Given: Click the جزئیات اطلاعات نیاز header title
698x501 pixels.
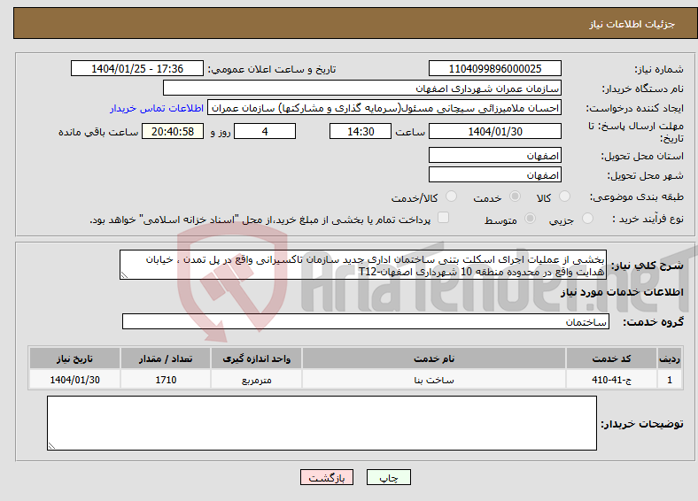Looking at the screenshot, I should tap(632, 24).
